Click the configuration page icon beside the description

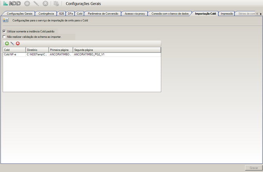(x=5, y=20)
